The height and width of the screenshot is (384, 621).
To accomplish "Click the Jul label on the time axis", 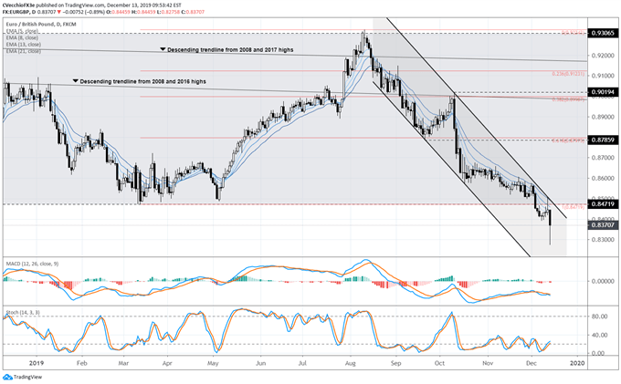I will (302, 363).
